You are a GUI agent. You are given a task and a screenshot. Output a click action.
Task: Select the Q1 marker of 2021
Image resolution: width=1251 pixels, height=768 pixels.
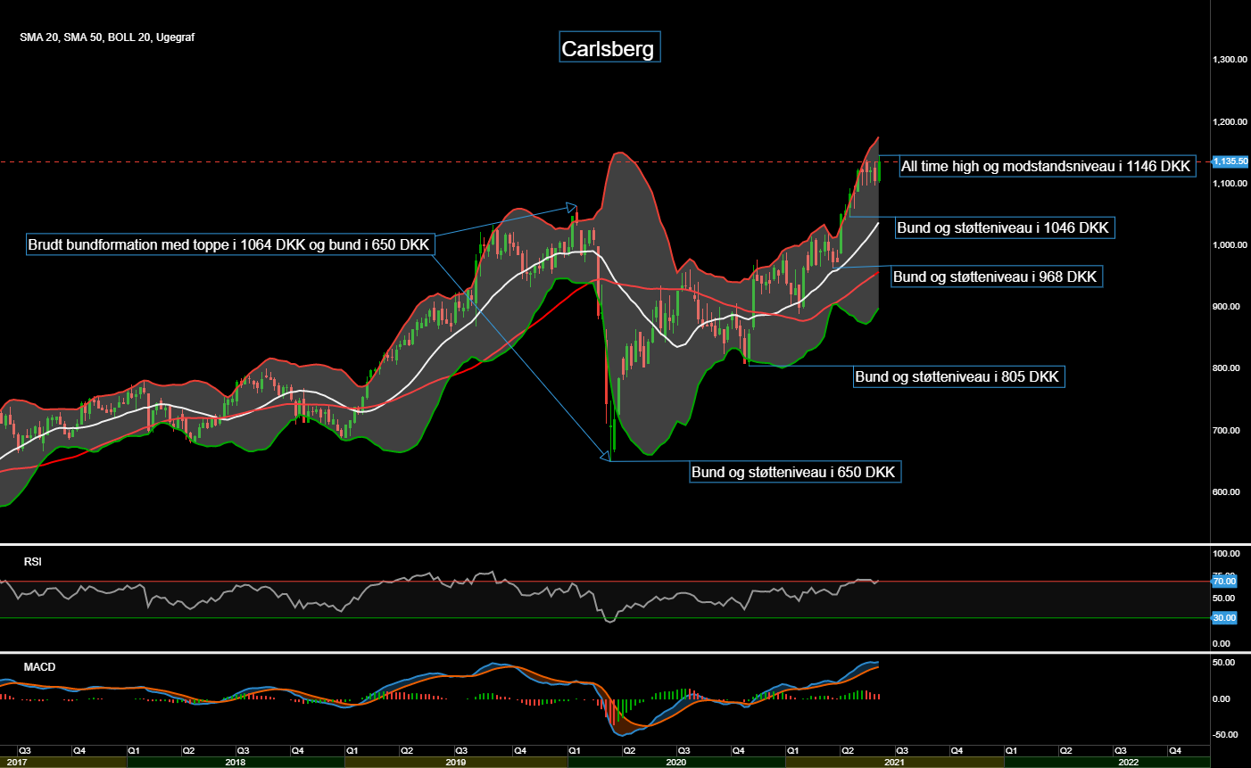coord(793,751)
